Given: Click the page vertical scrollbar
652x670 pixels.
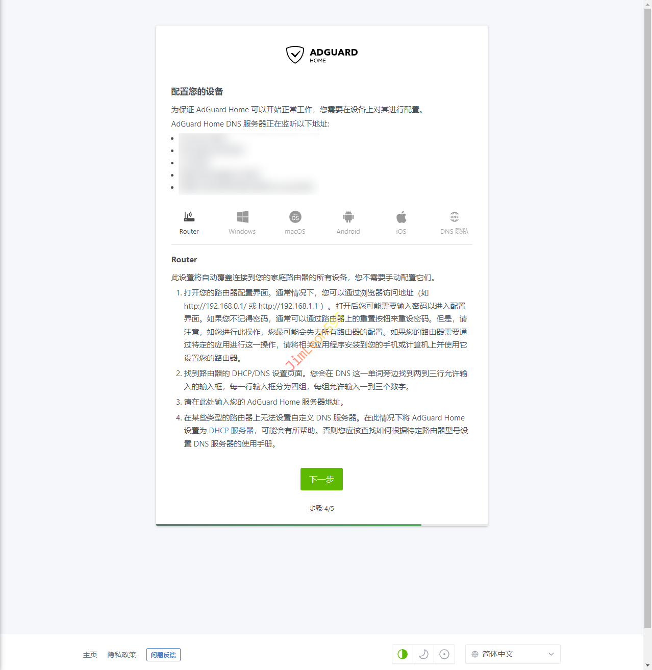Looking at the screenshot, I should tap(647, 306).
